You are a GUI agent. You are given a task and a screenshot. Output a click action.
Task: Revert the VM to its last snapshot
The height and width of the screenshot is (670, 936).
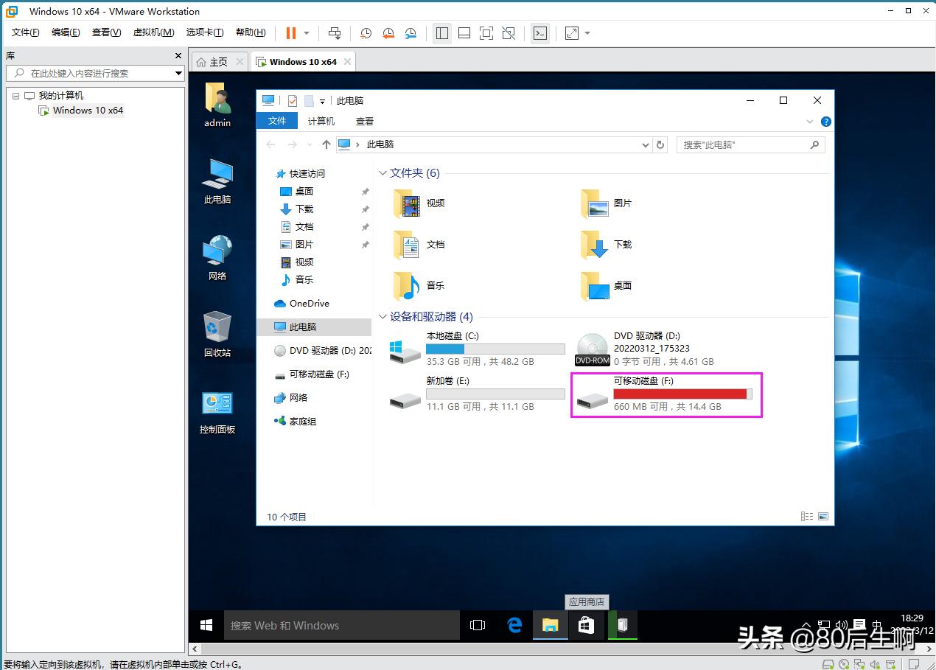click(388, 32)
